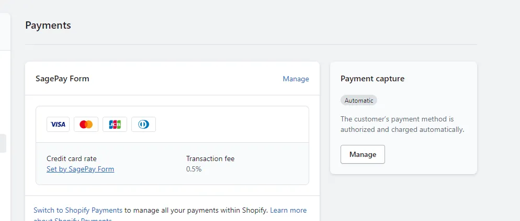
Task: Follow the 'Set by SagePay Form' link
Action: 80,169
